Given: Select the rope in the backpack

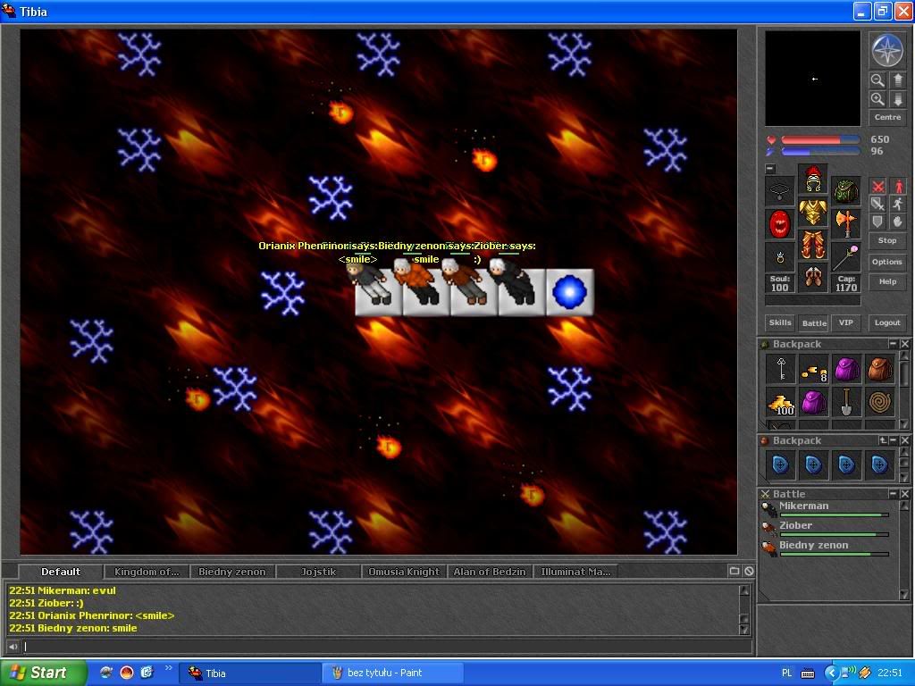Looking at the screenshot, I should point(879,403).
